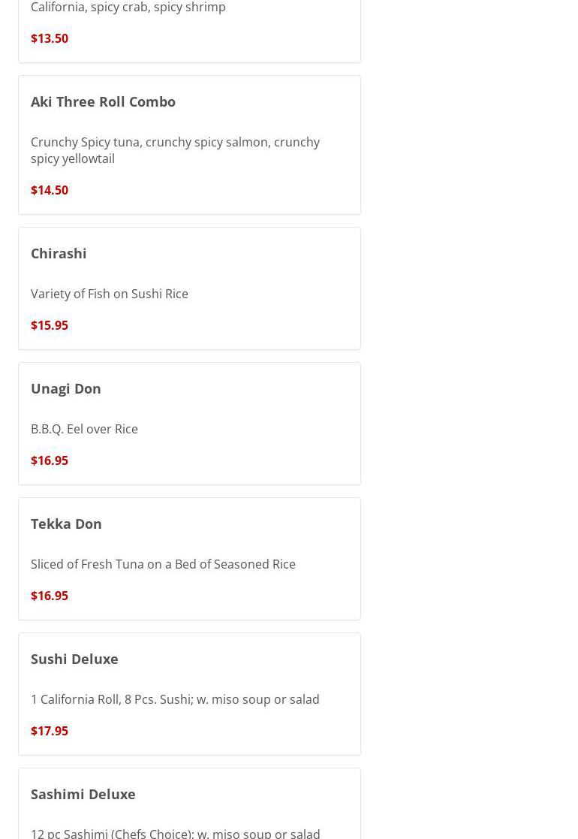
Task: Click the $13.50 price
Action: coord(50,38)
